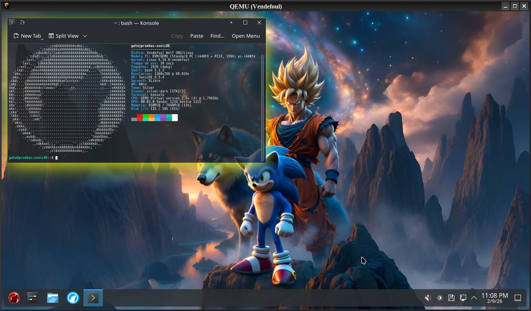The image size is (531, 311).
Task: Click the "Distro: Vendefoul Wolf GNU/Linux" line
Action: (162, 53)
